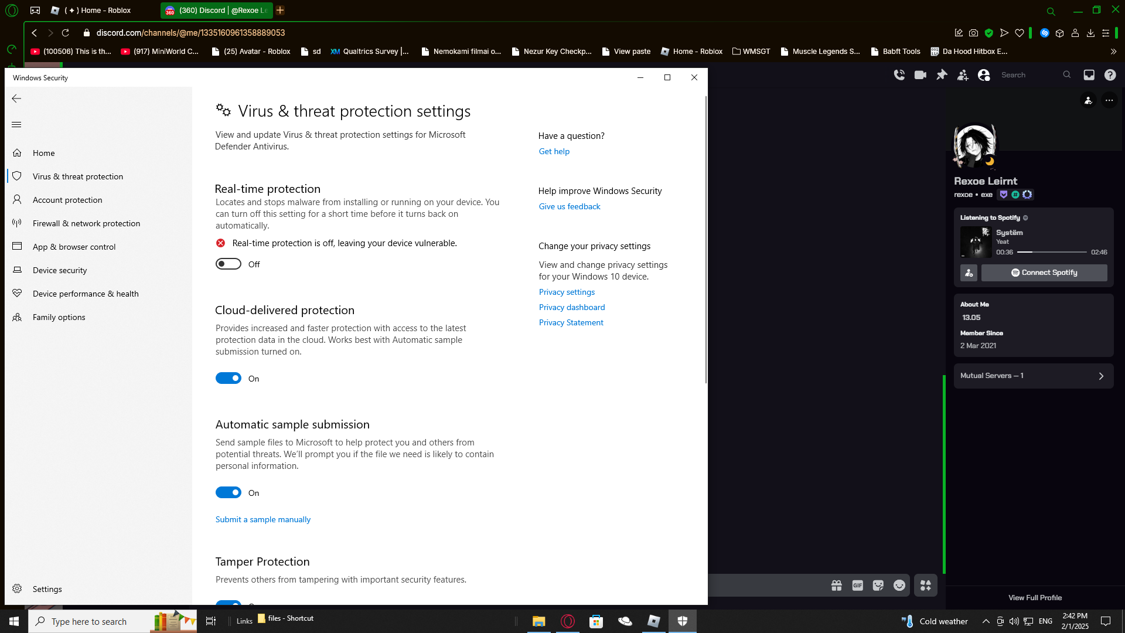Viewport: 1125px width, 633px height.
Task: Collapse Windows Security navigation hamburger menu
Action: [x=16, y=124]
